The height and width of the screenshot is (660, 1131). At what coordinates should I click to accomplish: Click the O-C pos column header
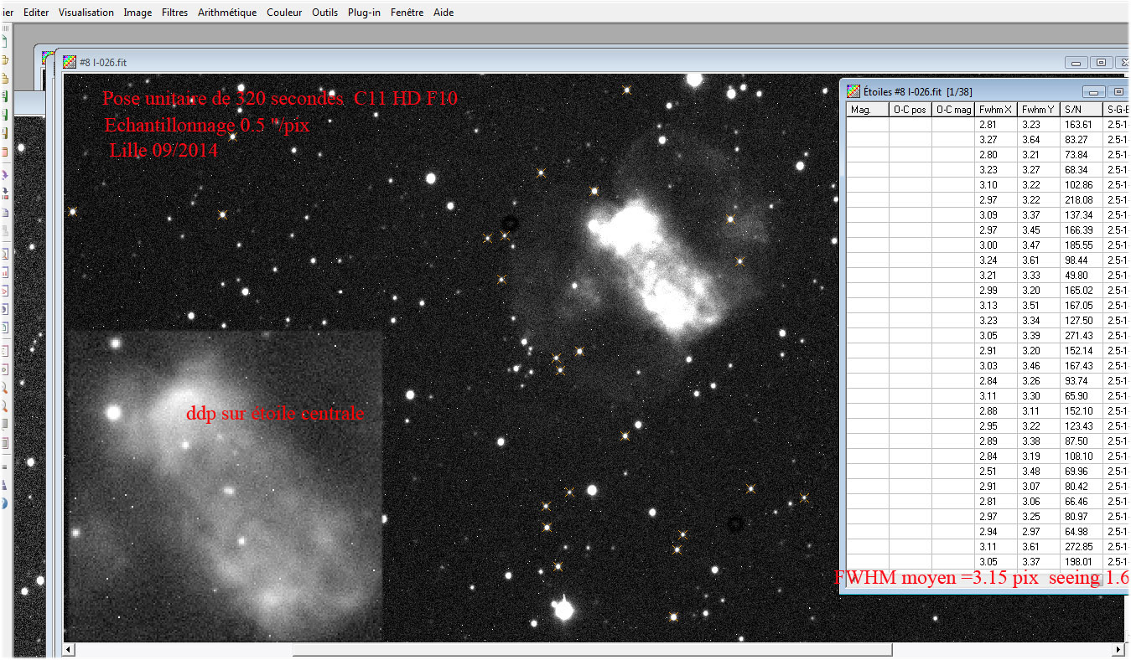[x=911, y=109]
